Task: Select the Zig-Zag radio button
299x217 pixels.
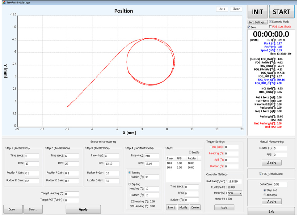Action: tap(129, 184)
